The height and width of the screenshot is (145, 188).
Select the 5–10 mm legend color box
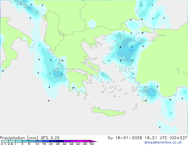pos(32,141)
